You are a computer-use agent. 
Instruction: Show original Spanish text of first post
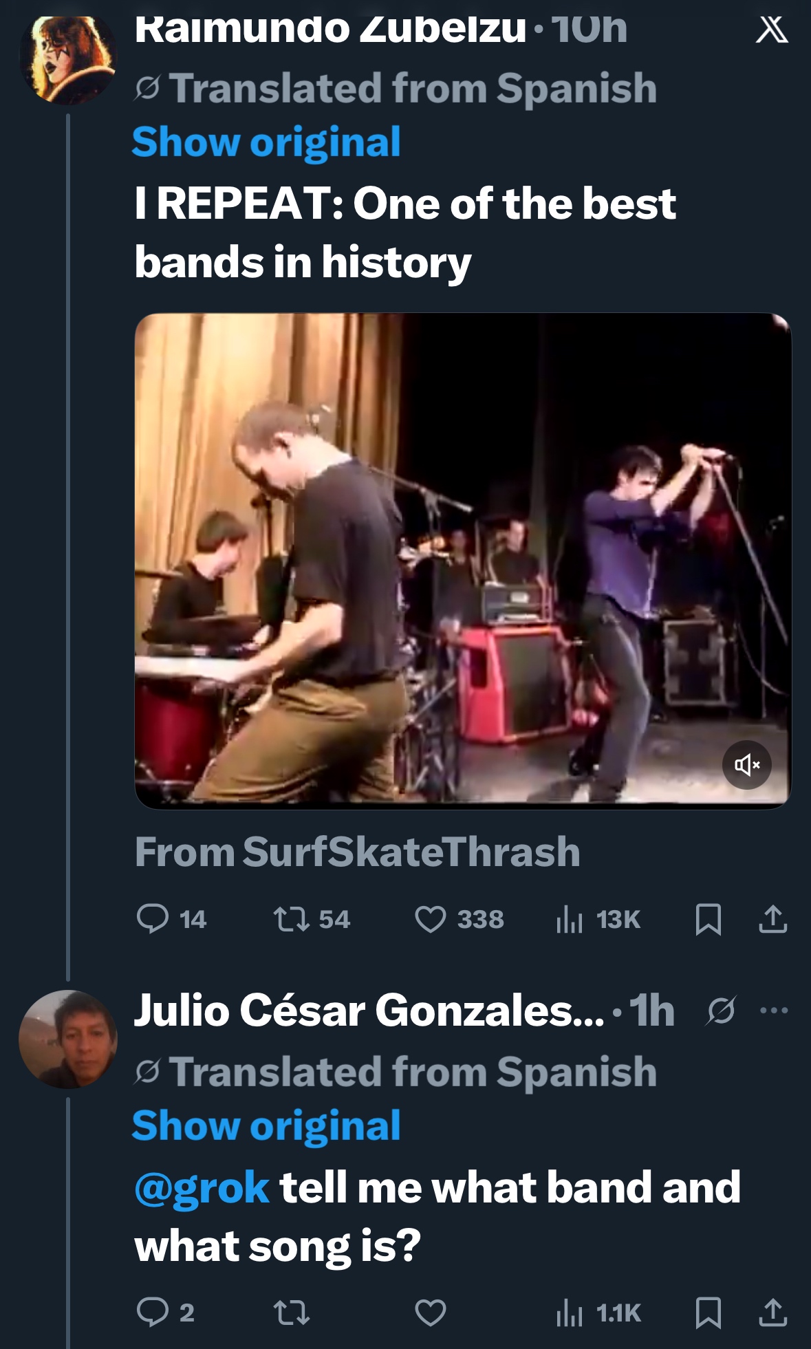tap(266, 142)
